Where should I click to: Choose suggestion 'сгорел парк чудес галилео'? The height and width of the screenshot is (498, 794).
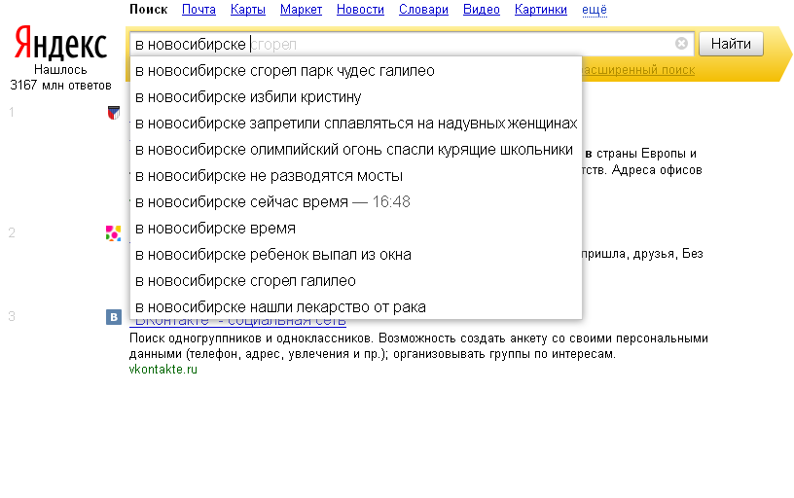356,70
